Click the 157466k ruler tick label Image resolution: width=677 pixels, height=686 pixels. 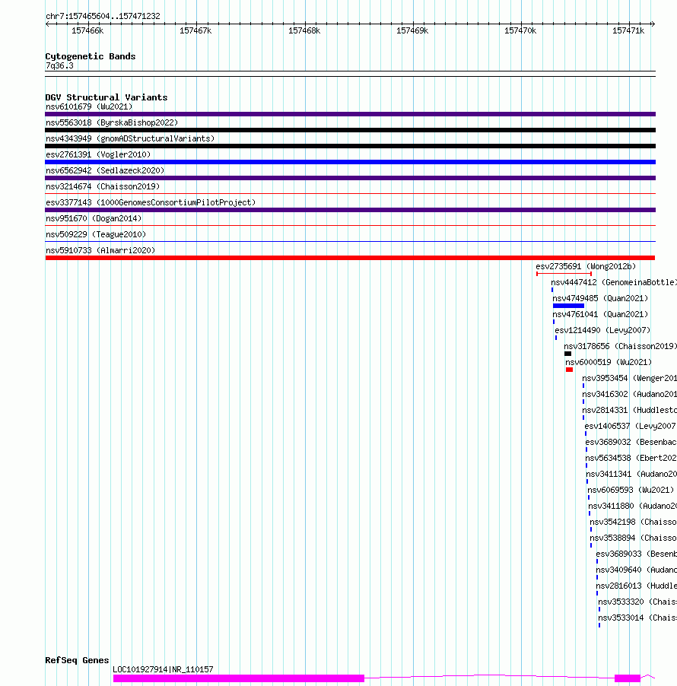click(87, 30)
